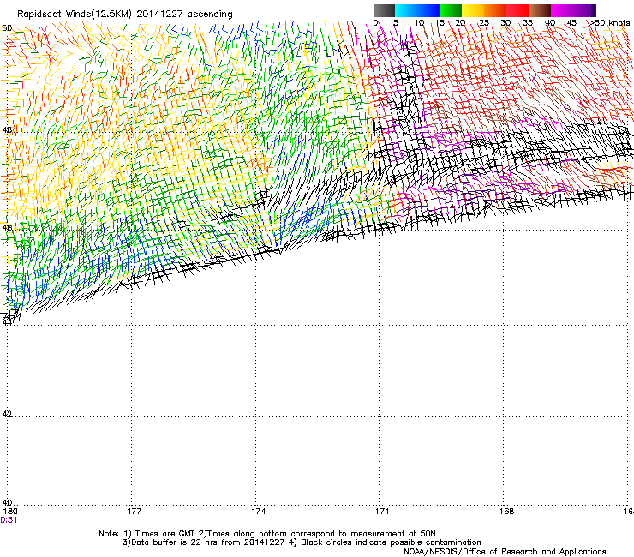Click the longitude label '-177'
The width and height of the screenshot is (634, 557).
pyautogui.click(x=131, y=512)
